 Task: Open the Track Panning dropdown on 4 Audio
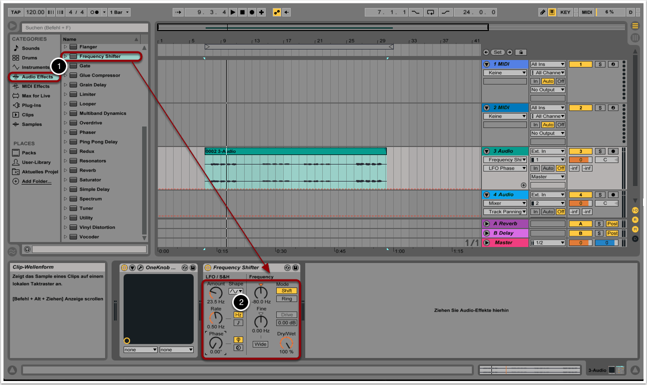(x=505, y=211)
